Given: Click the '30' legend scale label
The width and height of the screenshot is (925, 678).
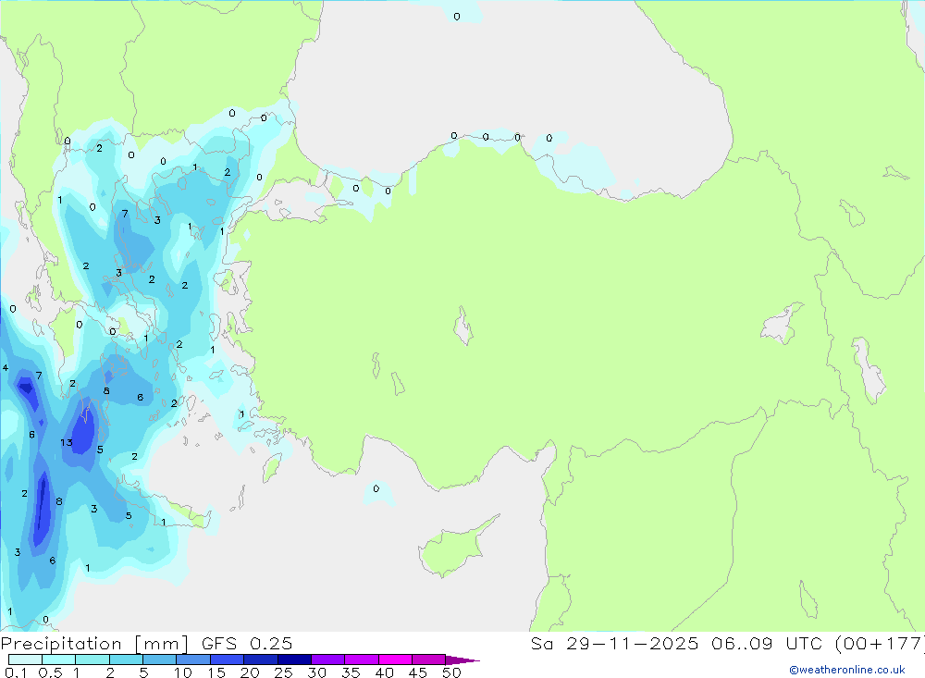Looking at the screenshot, I should click(316, 672).
